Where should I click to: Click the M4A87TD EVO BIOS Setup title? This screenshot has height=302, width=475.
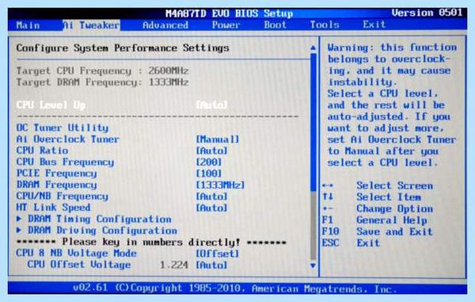point(230,13)
